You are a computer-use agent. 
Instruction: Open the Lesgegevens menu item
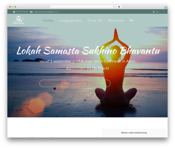click(x=70, y=20)
